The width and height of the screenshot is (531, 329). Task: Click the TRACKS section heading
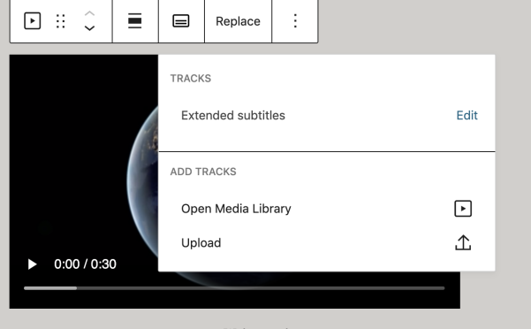(191, 78)
